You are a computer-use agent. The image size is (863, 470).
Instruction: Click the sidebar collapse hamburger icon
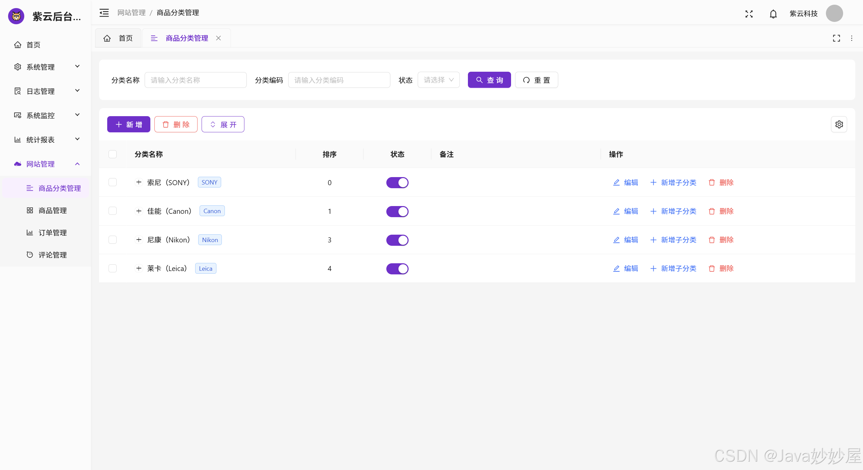(x=104, y=13)
